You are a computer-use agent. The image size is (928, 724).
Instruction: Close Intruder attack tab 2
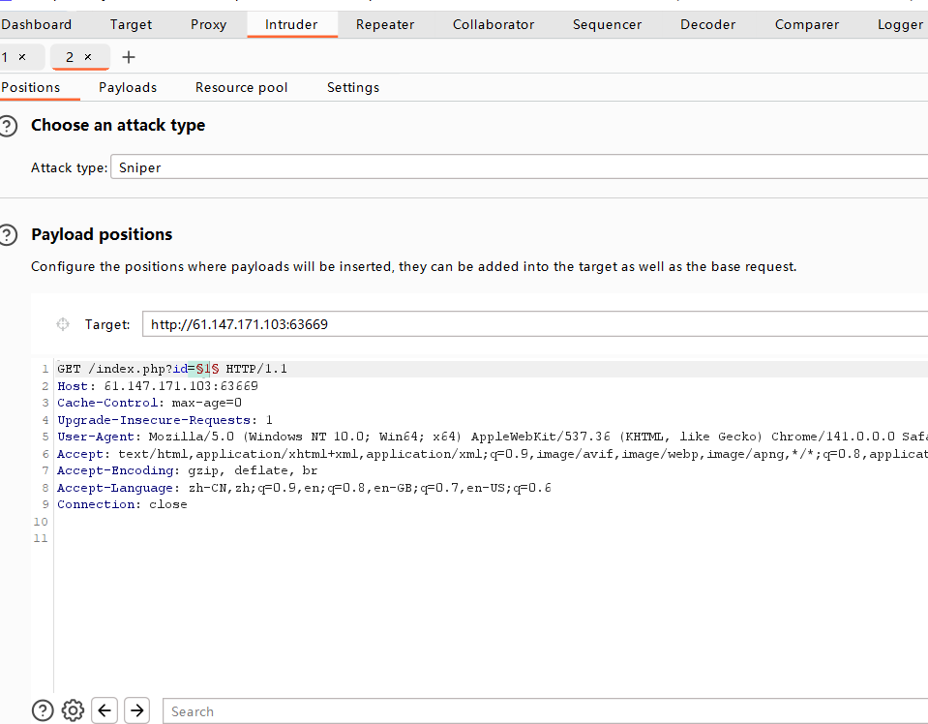[x=88, y=58]
